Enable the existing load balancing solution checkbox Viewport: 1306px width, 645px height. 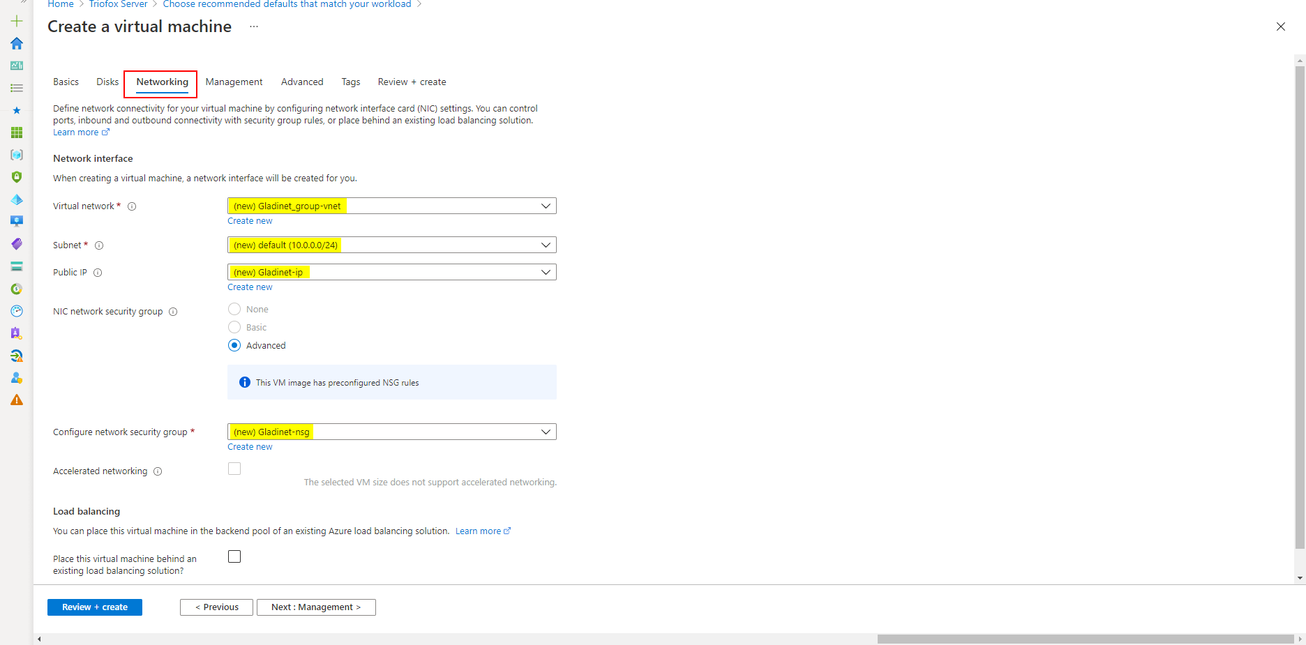(234, 556)
